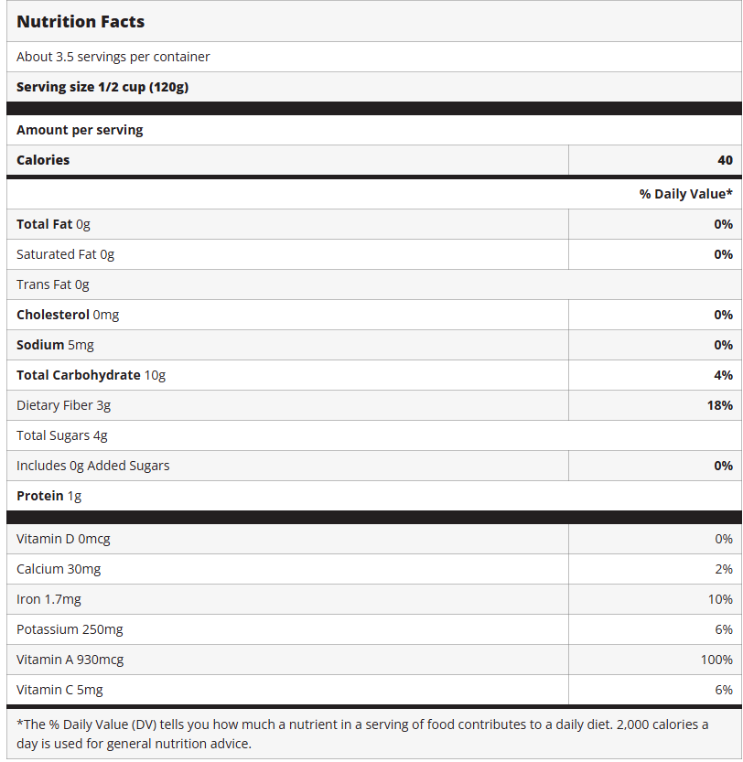
Task: Click the Protein 1g row
Action: 49,496
